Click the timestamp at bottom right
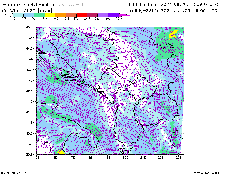Viewport: 227px width, 175px height. pos(209,173)
